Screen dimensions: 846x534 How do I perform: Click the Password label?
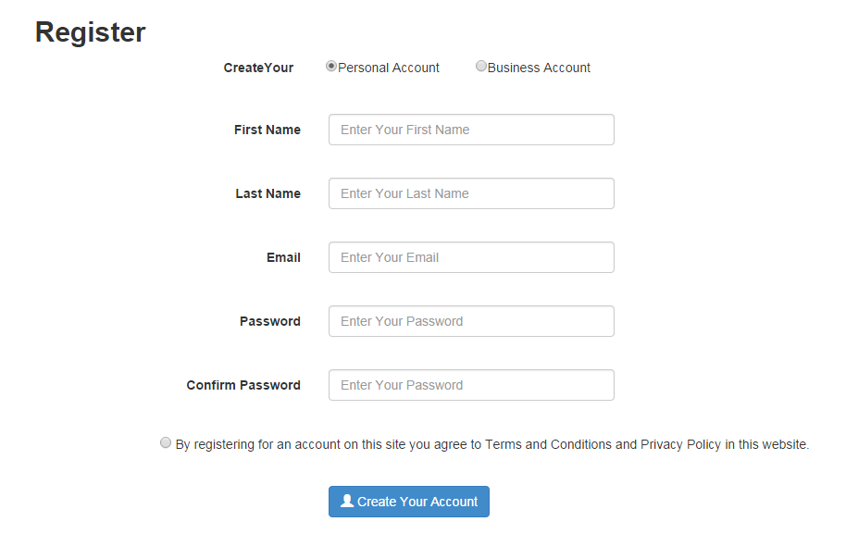click(x=269, y=321)
